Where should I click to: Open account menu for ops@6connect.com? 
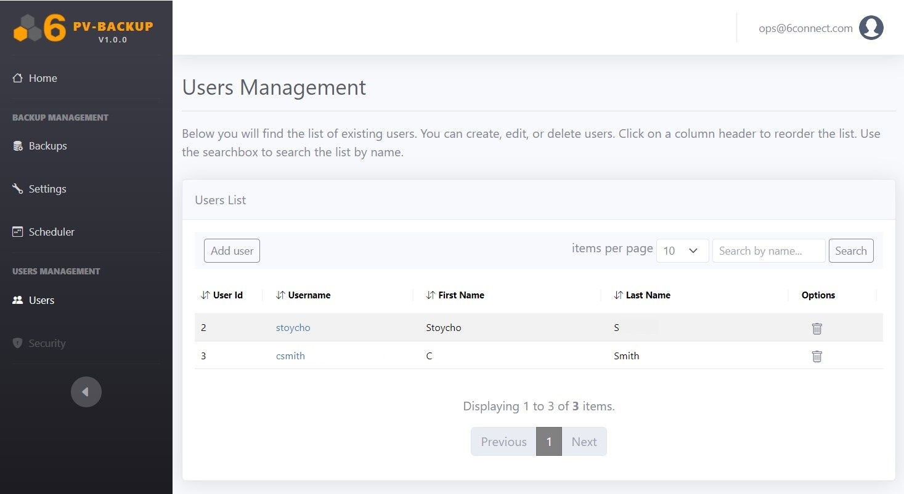tap(805, 28)
